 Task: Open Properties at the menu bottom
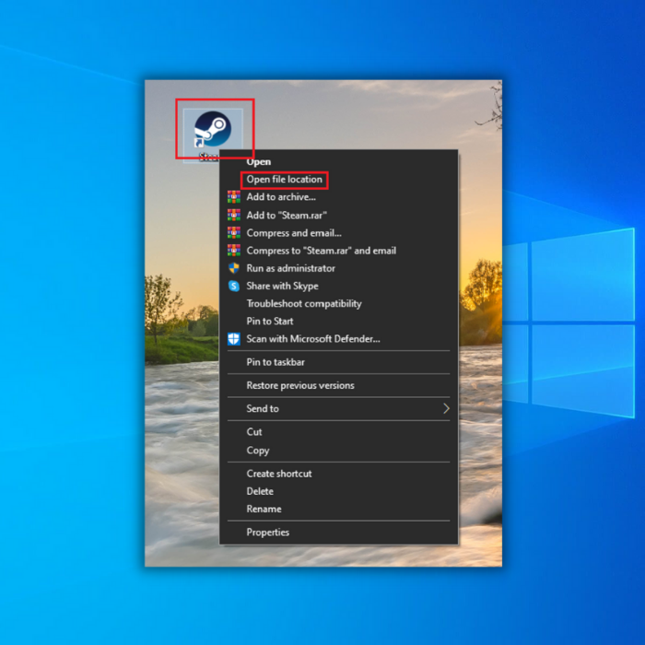[x=267, y=533]
